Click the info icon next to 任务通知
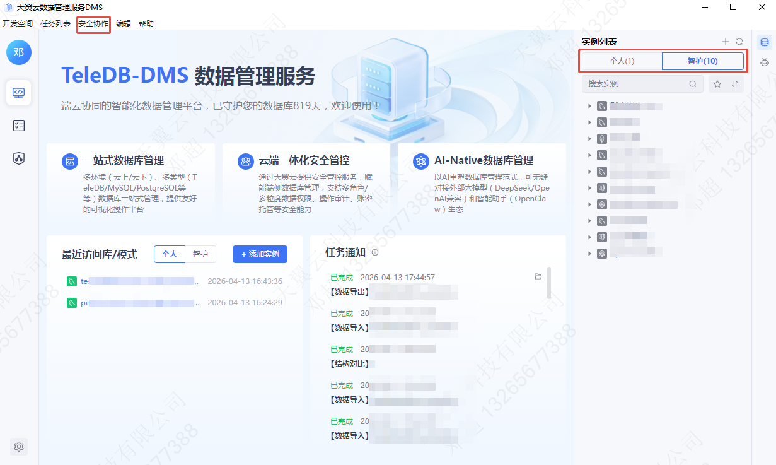Image resolution: width=776 pixels, height=465 pixels. tap(375, 252)
